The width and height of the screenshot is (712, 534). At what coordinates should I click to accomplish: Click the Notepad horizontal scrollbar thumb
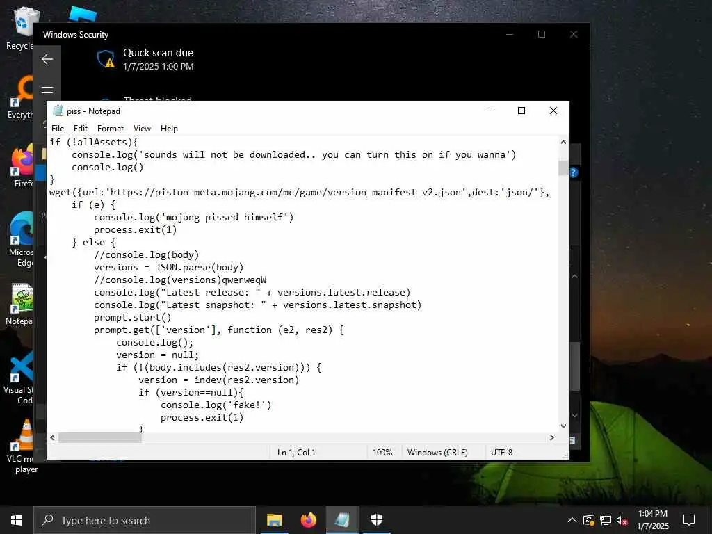coord(100,438)
